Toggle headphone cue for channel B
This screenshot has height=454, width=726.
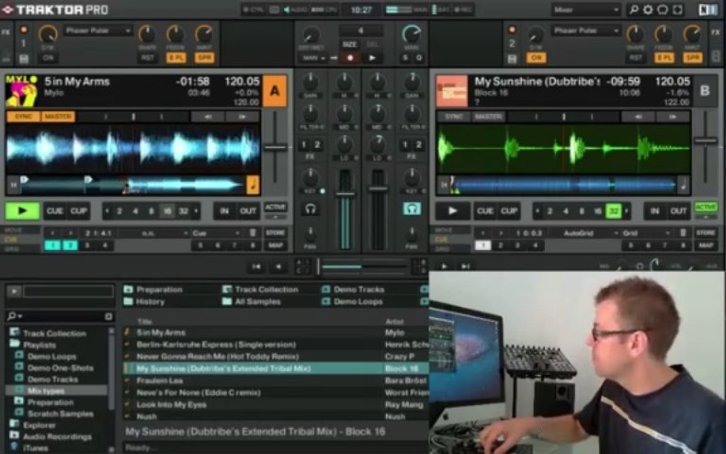(x=412, y=209)
